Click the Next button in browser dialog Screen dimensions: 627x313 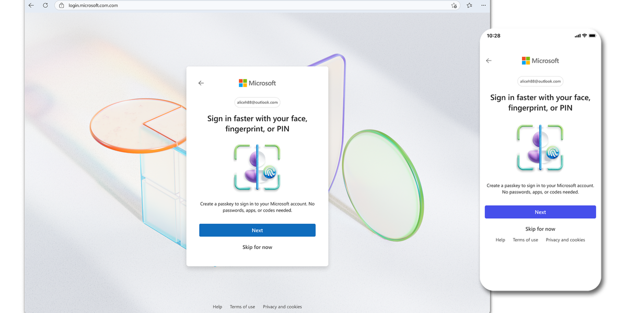pyautogui.click(x=257, y=230)
